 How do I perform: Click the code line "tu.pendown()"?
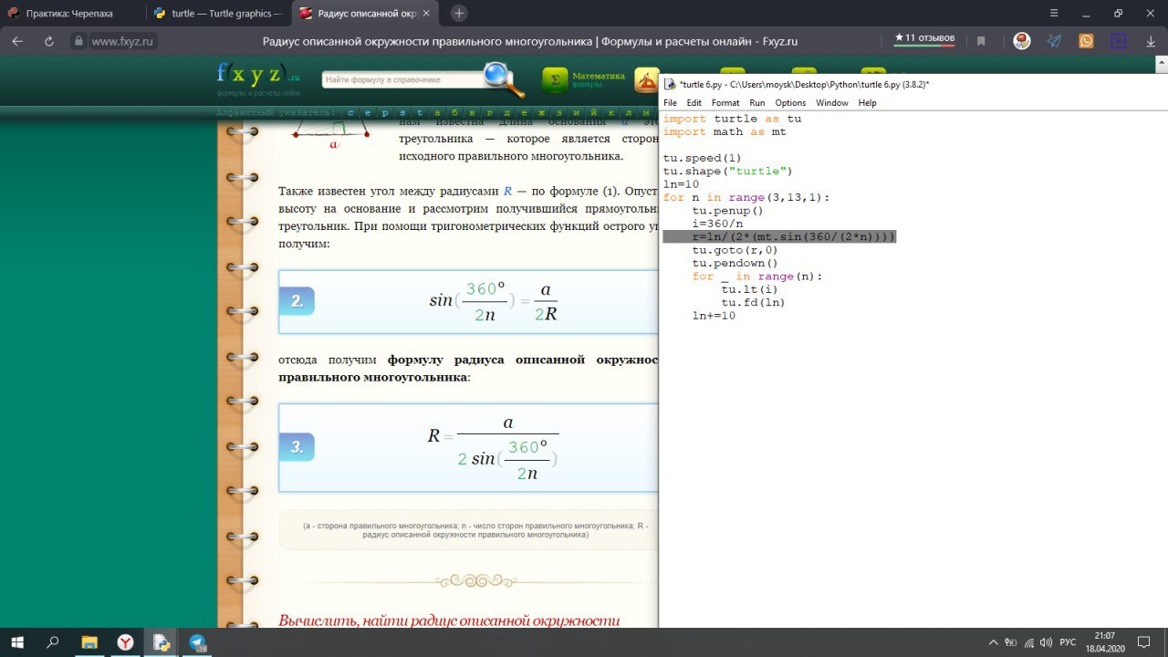pos(735,263)
